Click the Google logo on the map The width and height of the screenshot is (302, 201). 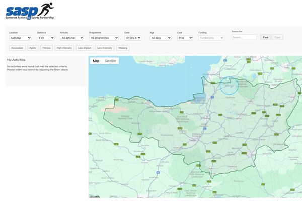point(95,196)
